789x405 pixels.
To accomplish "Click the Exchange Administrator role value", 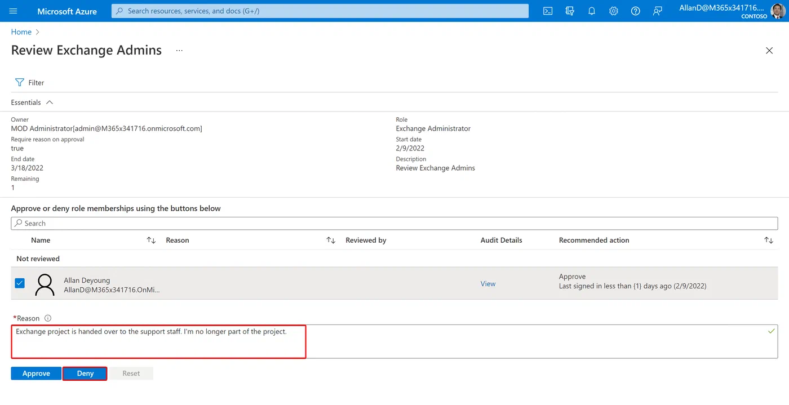I will pos(433,128).
